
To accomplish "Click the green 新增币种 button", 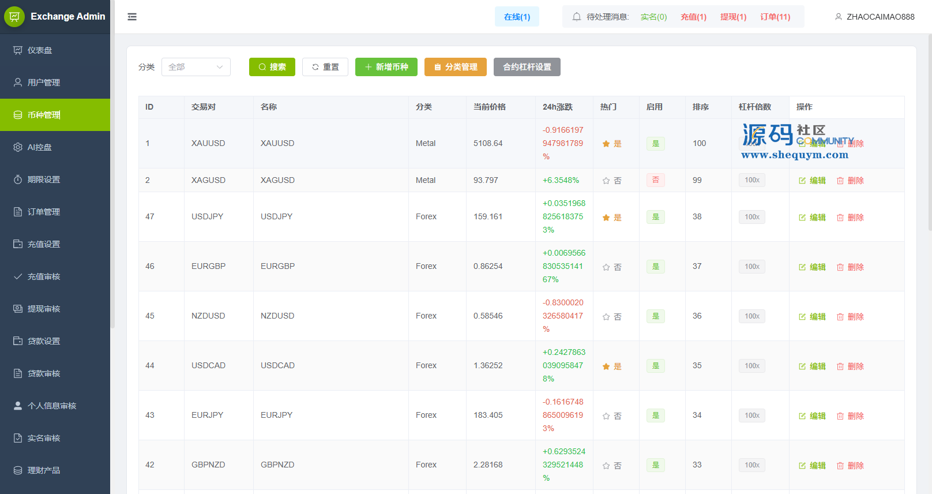I will coord(386,67).
